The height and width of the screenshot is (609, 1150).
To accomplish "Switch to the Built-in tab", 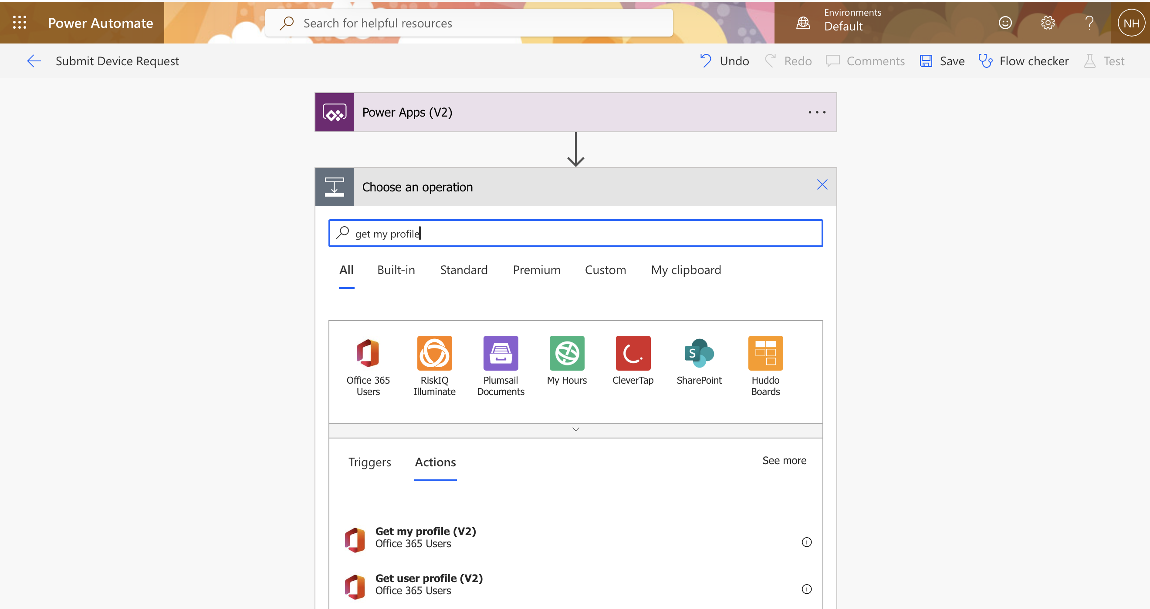I will pos(396,270).
